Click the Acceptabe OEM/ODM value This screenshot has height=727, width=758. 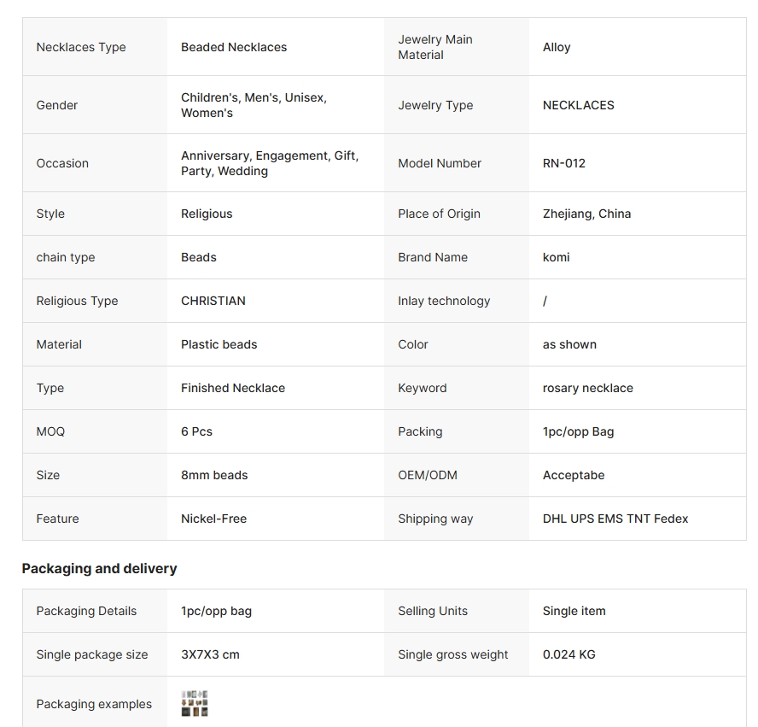[574, 474]
